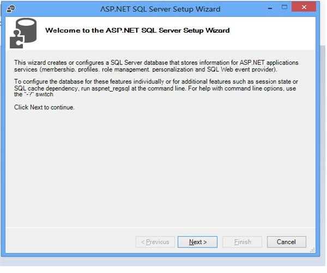Click the disabled Finish button

point(242,242)
